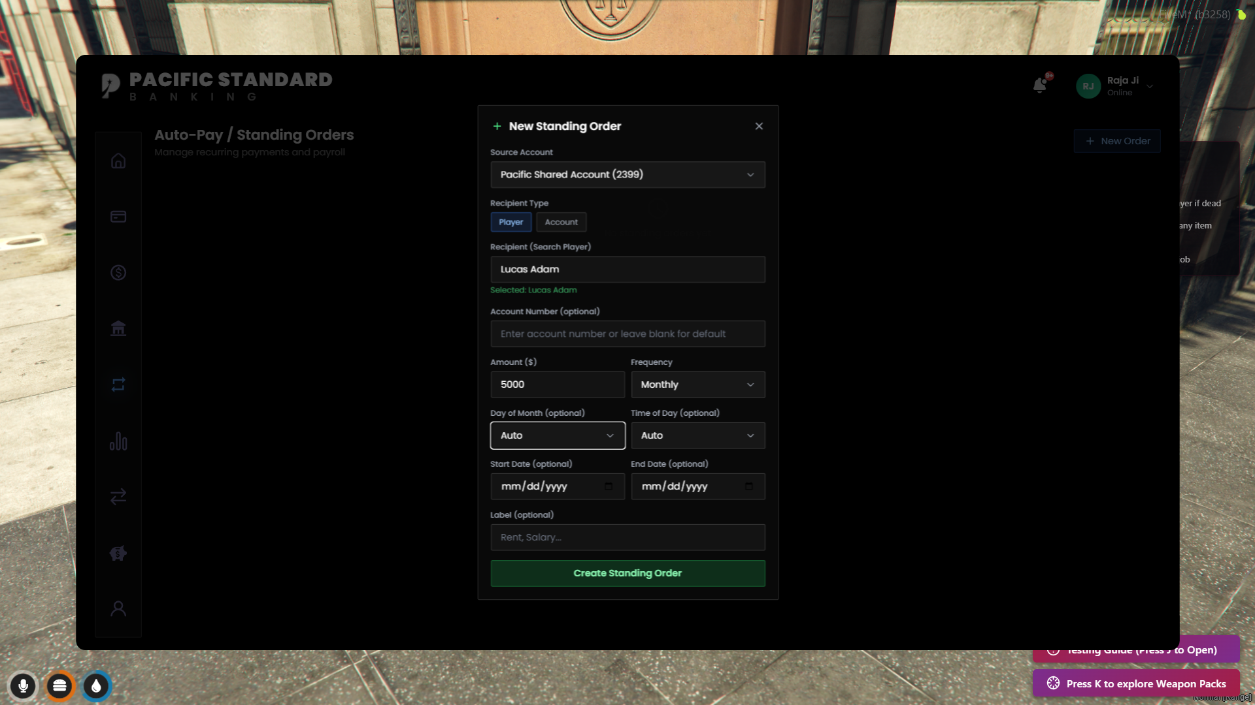
Task: Open the bank building sidebar icon
Action: (x=118, y=328)
